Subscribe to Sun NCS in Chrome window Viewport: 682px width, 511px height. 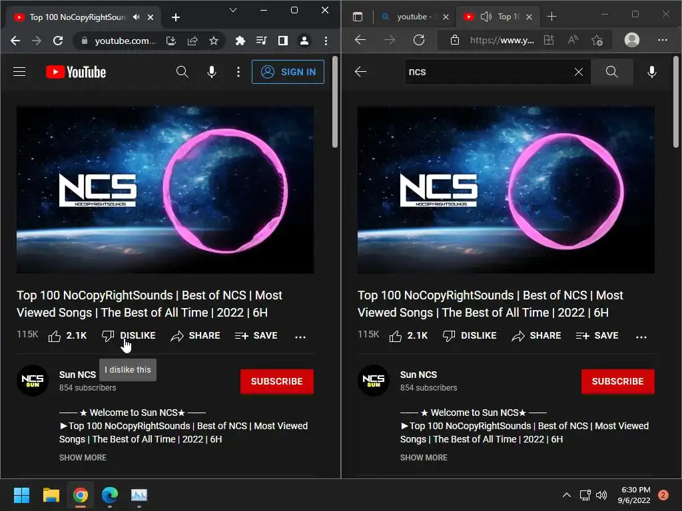pyautogui.click(x=276, y=381)
